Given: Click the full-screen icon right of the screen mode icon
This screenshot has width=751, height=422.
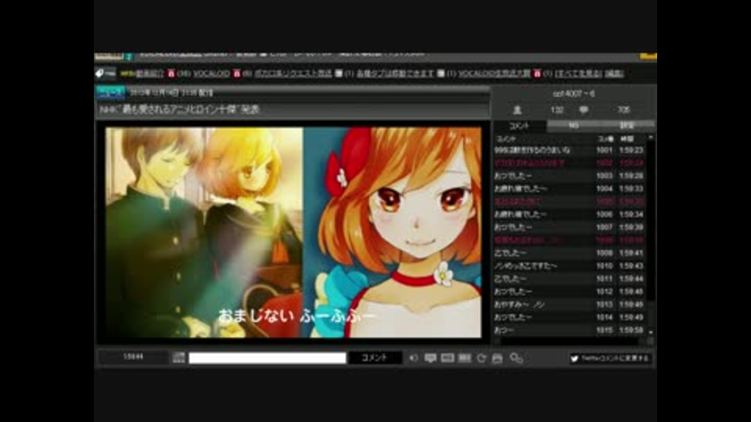Looking at the screenshot, I should 465,358.
